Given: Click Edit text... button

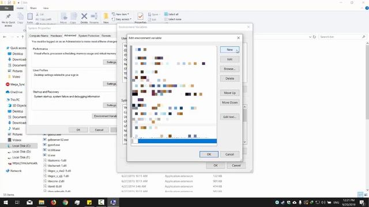Looking at the screenshot, I should pyautogui.click(x=229, y=117).
